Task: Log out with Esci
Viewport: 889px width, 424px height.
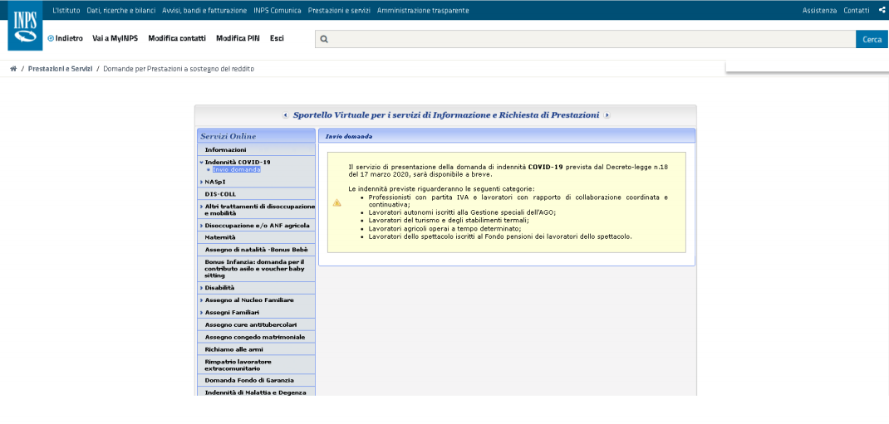Action: (x=277, y=38)
